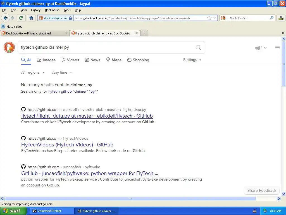Click the Forward arrow button
Viewport: 286px width, 215px height.
click(x=12, y=18)
